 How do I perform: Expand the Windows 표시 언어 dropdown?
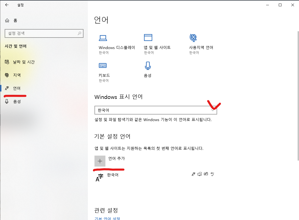tap(156, 110)
